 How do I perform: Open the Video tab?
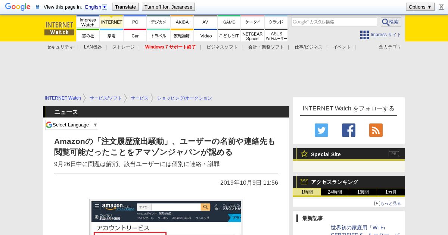(x=205, y=35)
